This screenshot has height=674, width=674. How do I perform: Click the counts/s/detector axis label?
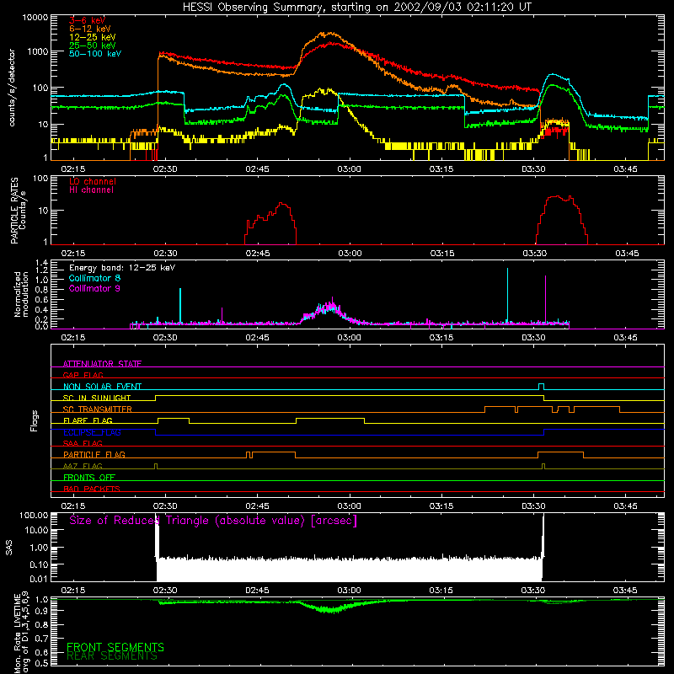point(12,88)
